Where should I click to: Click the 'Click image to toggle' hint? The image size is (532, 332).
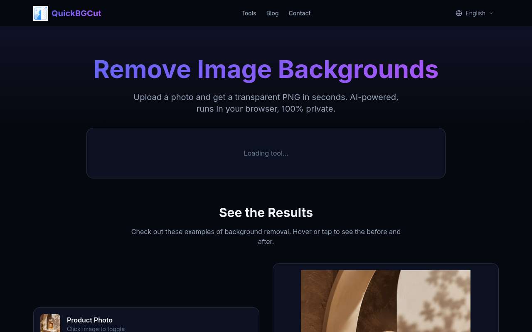tap(96, 329)
